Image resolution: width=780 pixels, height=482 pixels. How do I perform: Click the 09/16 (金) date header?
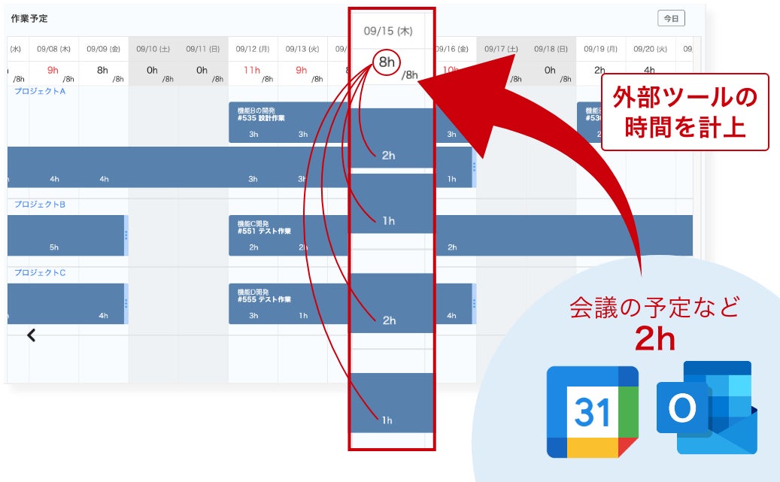(452, 49)
